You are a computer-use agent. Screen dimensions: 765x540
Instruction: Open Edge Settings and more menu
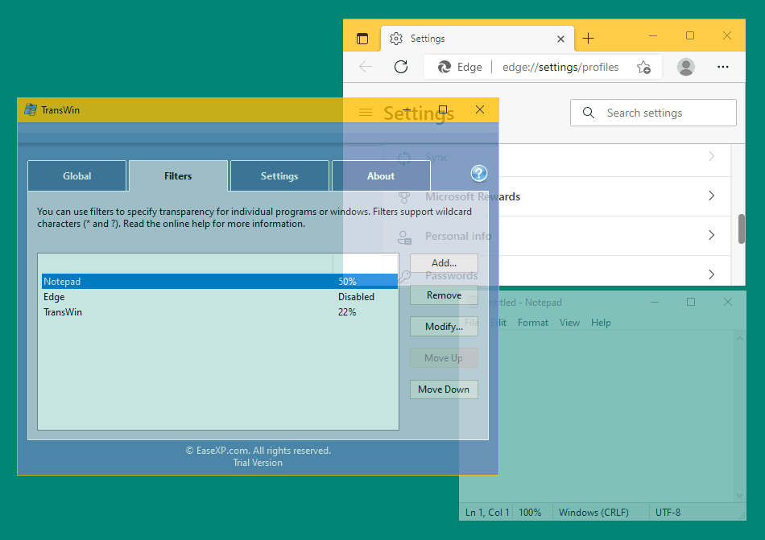click(722, 67)
